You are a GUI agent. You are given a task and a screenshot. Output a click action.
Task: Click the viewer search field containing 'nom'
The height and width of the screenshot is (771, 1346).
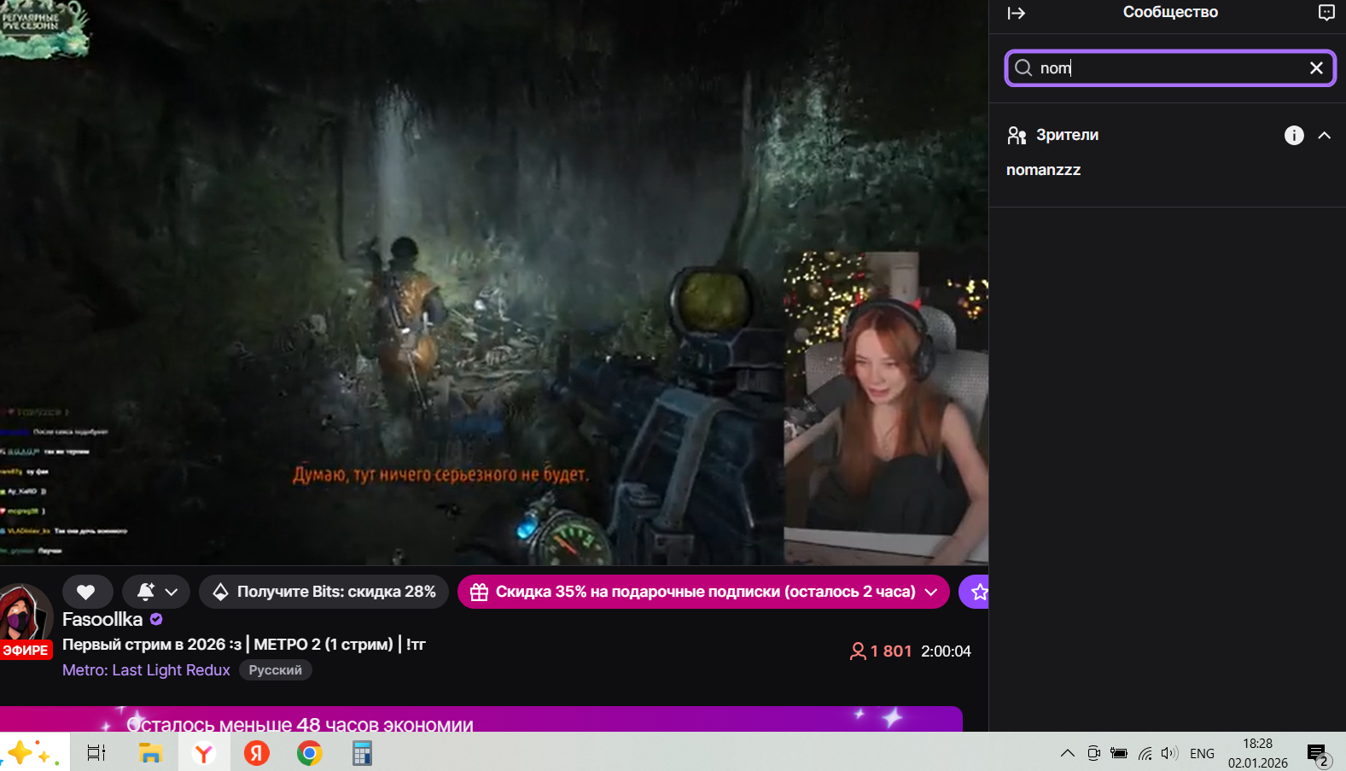coord(1170,68)
